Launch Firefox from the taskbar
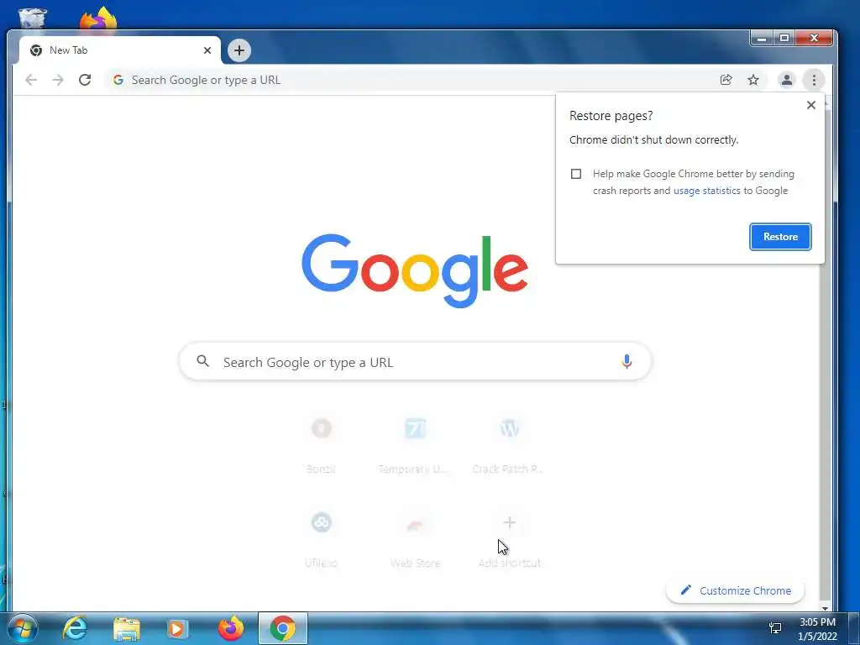The width and height of the screenshot is (860, 645). pos(231,628)
